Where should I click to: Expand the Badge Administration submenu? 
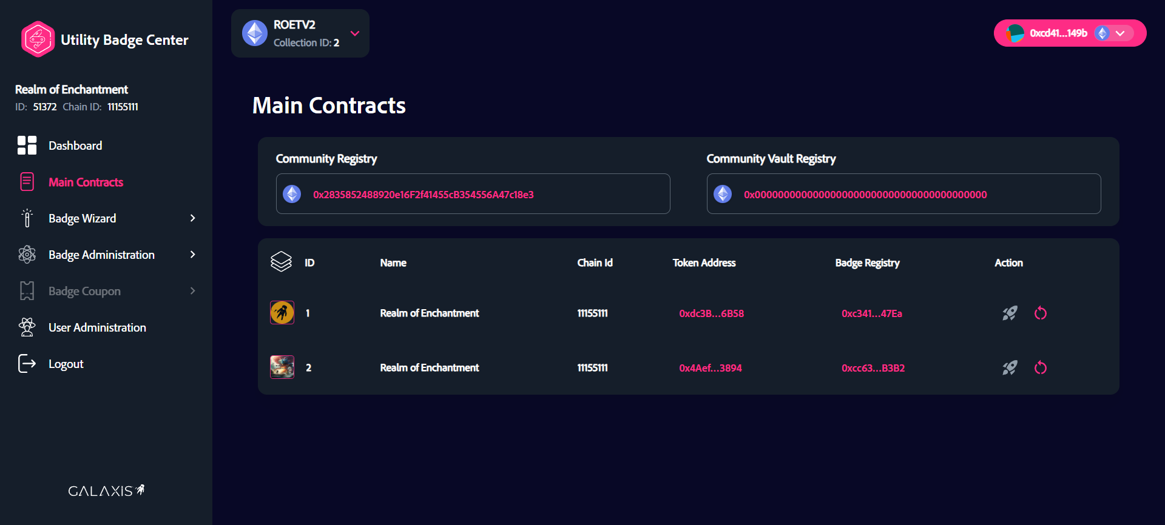coord(192,255)
